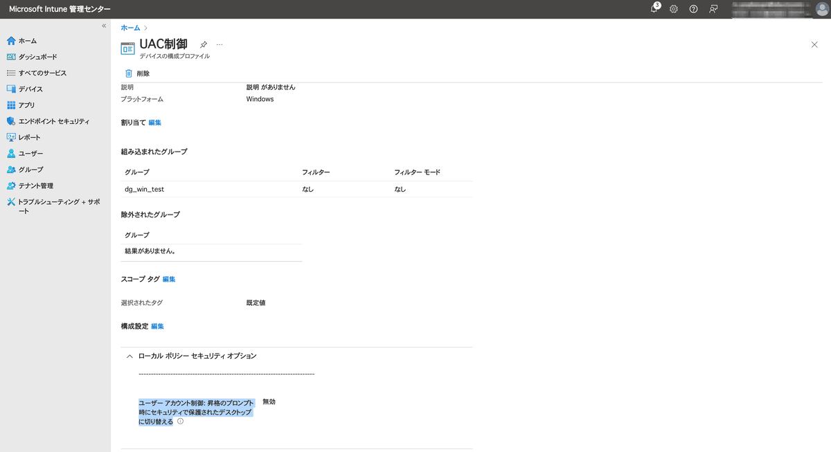Close the UAC制御 blade
This screenshot has width=831, height=452.
coord(814,44)
